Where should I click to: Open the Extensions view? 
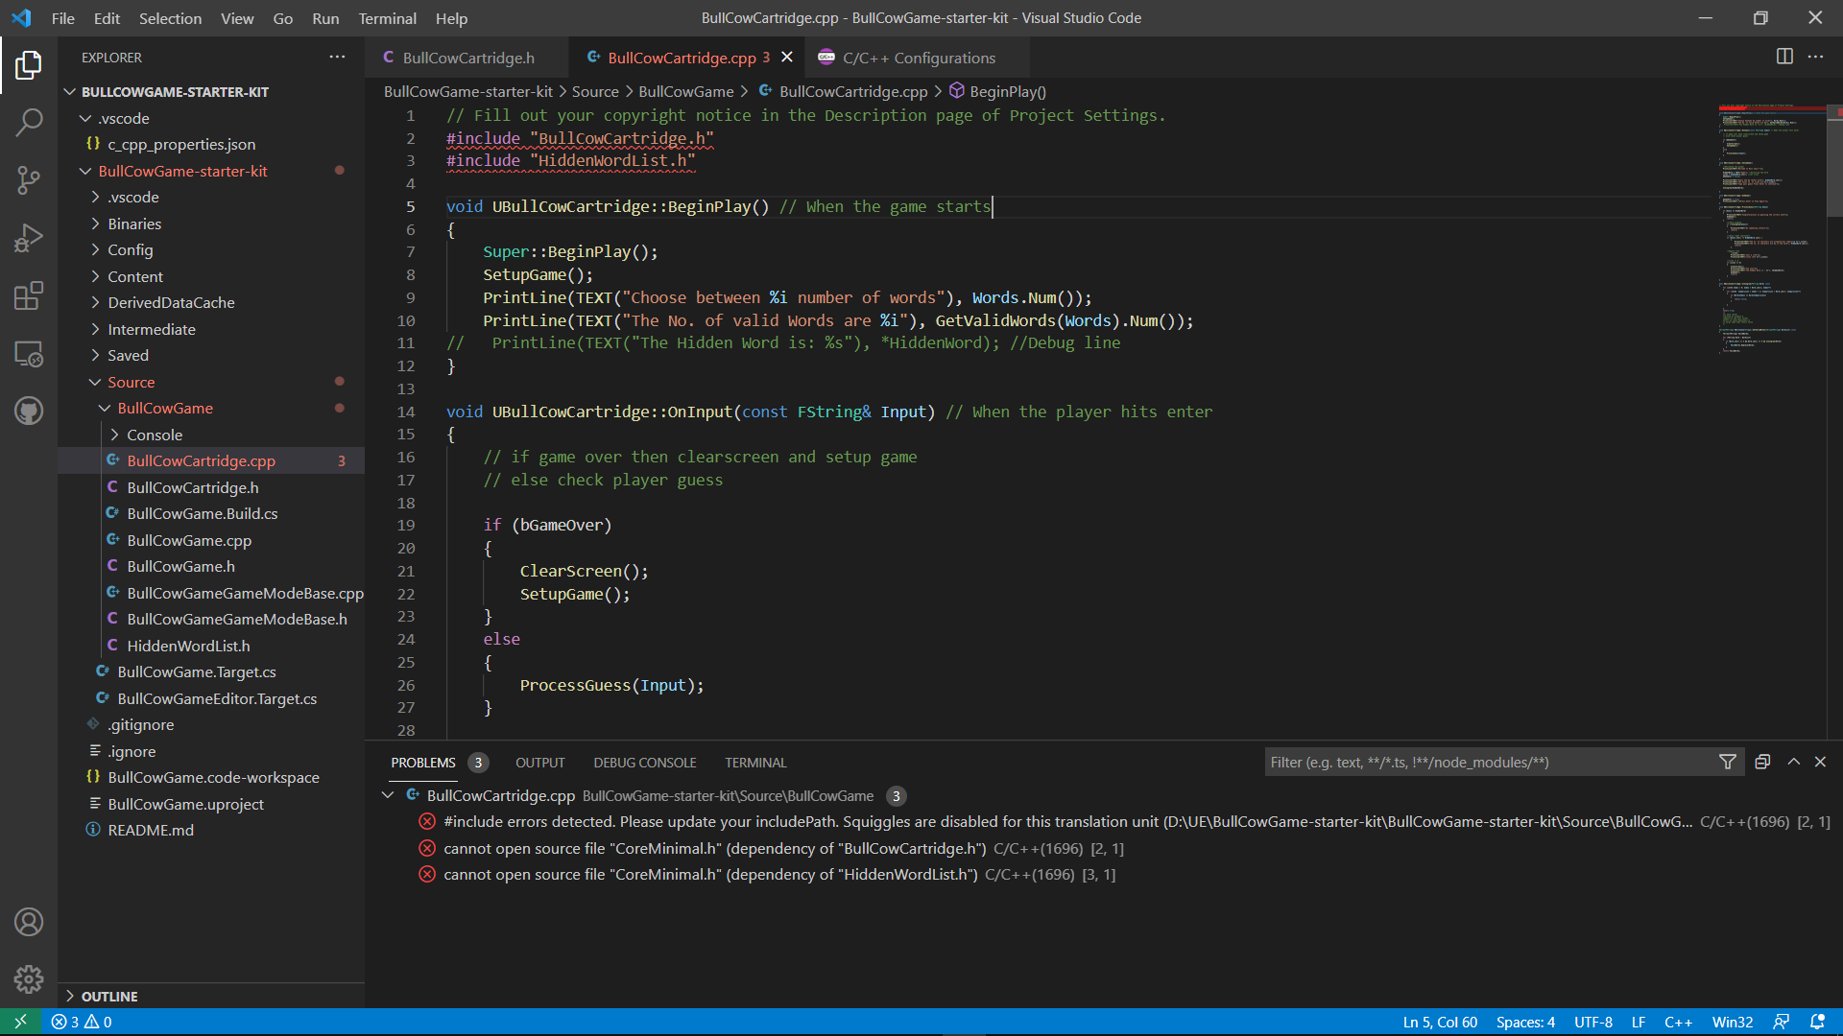click(29, 295)
